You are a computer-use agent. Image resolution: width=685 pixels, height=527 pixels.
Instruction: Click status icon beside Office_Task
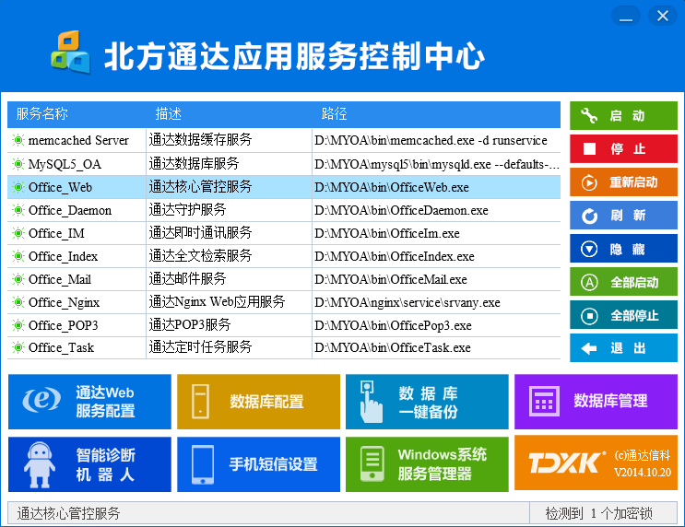[18, 348]
